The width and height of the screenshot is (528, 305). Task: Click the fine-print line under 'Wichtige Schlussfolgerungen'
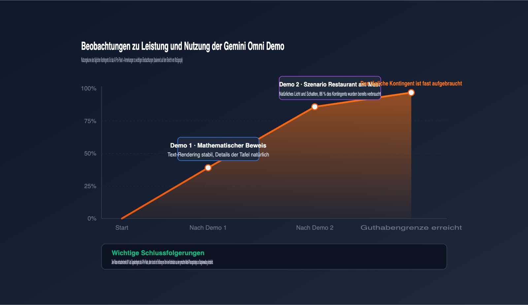tap(162, 262)
